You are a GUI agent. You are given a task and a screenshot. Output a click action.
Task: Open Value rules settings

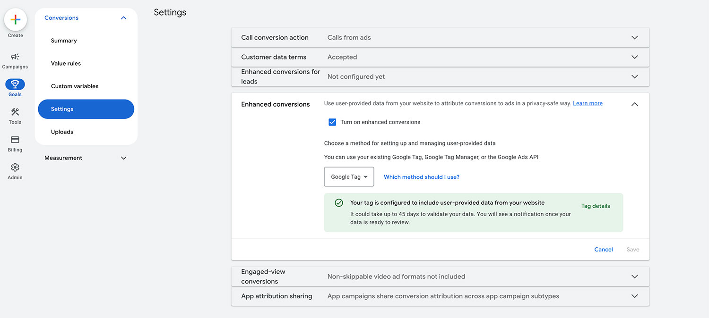click(65, 63)
